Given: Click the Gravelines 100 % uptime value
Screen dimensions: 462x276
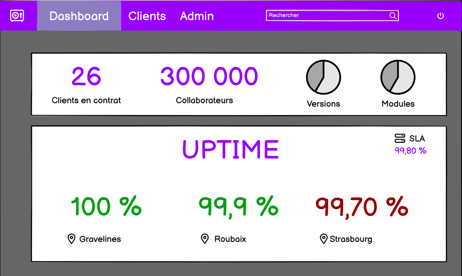Looking at the screenshot, I should pyautogui.click(x=106, y=206).
